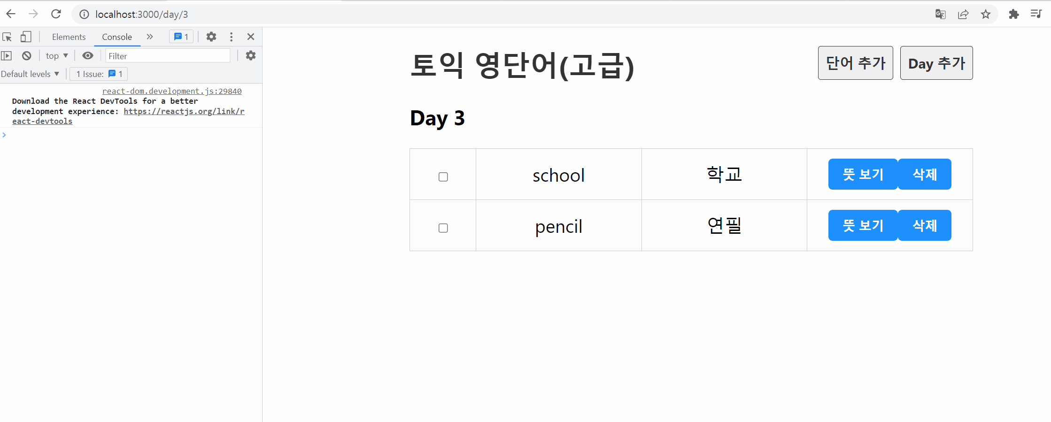
Task: Expand the Default levels dropdown
Action: (30, 74)
